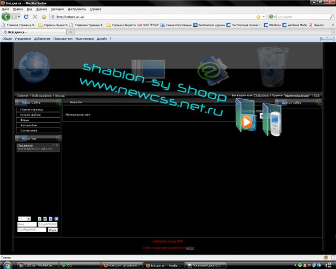Open the mini-chat smileys icon
The width and height of the screenshot is (336, 269).
click(x=45, y=219)
